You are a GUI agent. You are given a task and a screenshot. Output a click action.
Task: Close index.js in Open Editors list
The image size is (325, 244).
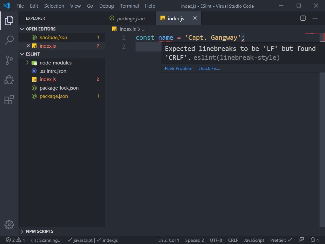[28, 46]
